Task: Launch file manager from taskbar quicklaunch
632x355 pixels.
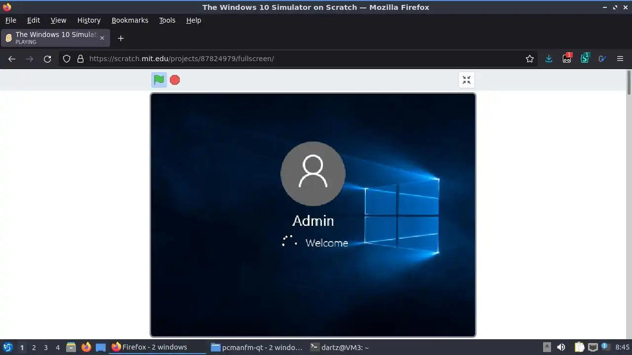Action: pyautogui.click(x=71, y=347)
